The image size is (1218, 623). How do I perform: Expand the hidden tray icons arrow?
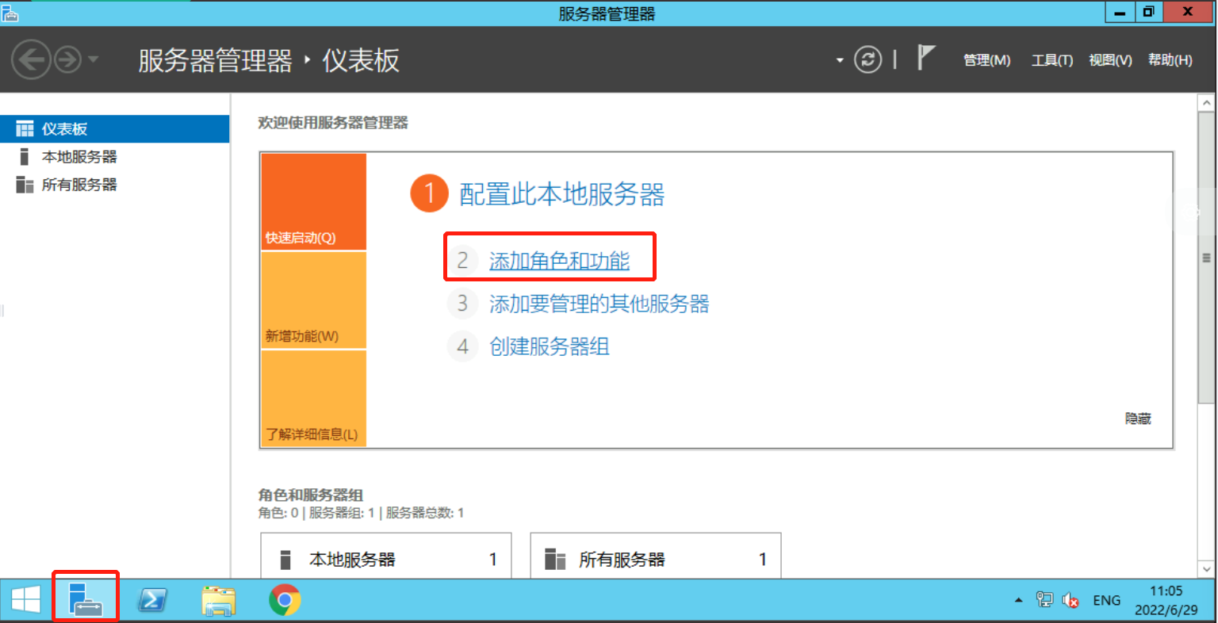(1018, 601)
